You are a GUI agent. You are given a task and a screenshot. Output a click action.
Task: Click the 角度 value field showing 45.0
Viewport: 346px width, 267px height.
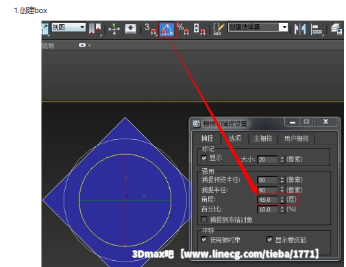click(x=267, y=200)
